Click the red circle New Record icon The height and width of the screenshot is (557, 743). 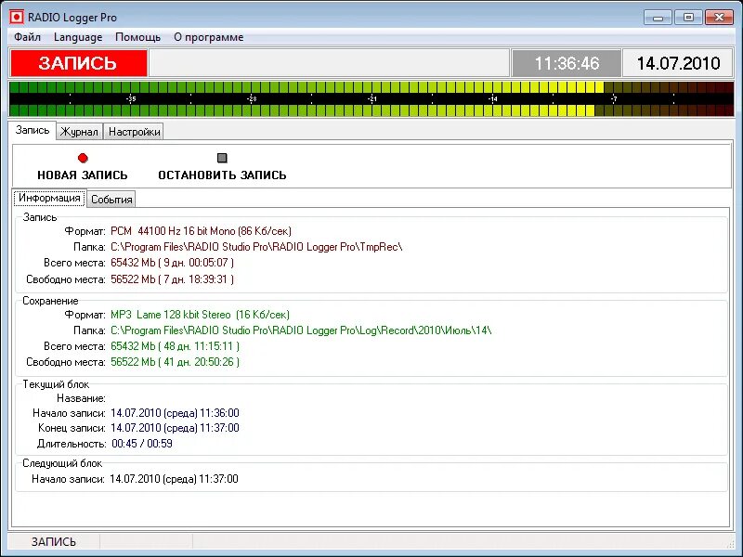[83, 158]
